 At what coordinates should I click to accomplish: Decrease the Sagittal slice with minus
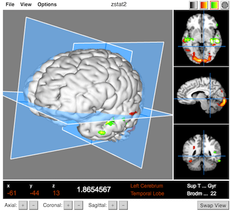(x=123, y=205)
